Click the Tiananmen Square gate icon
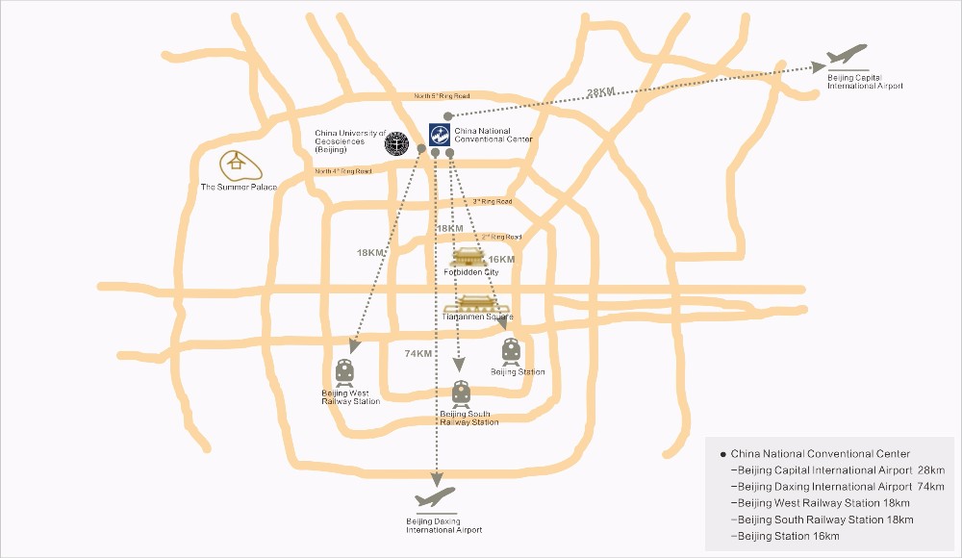Image resolution: width=962 pixels, height=558 pixels. click(475, 304)
